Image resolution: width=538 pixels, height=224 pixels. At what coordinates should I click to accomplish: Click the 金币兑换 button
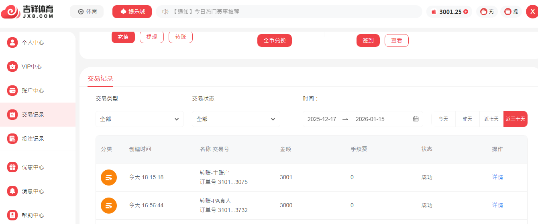coord(275,40)
